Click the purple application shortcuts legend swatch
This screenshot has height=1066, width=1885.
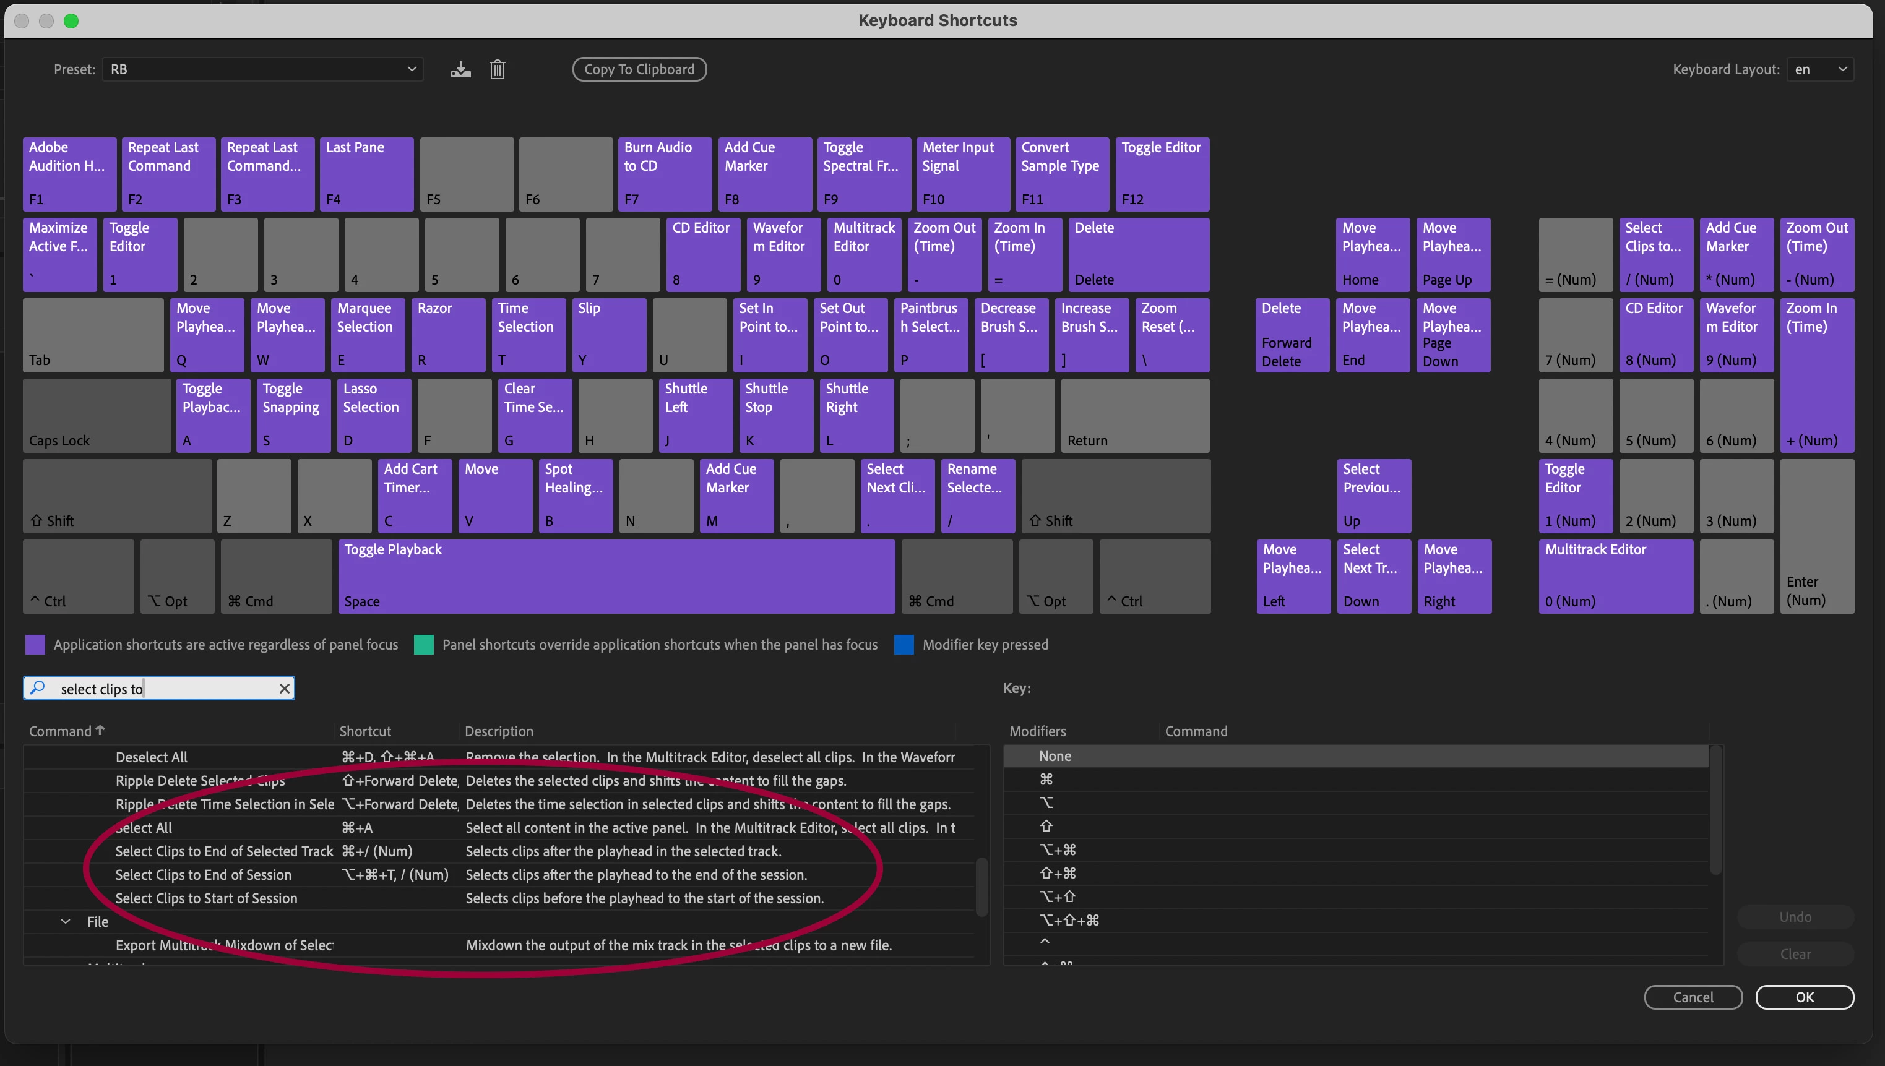click(x=35, y=644)
